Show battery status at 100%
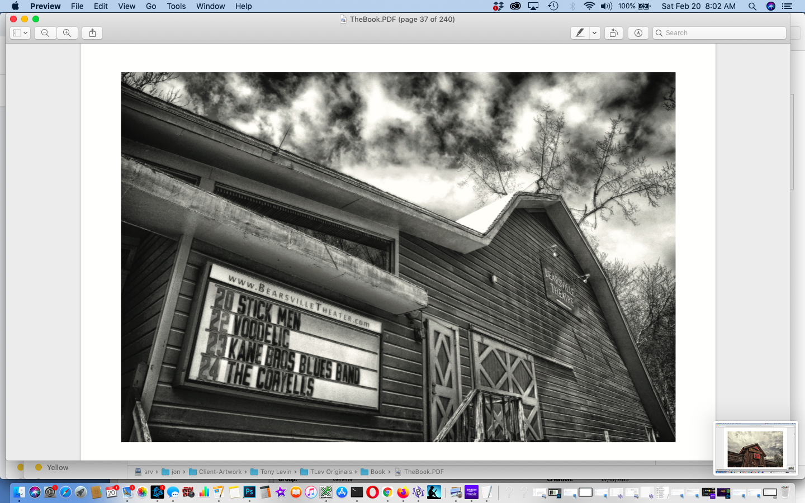The height and width of the screenshot is (503, 805). (x=634, y=6)
